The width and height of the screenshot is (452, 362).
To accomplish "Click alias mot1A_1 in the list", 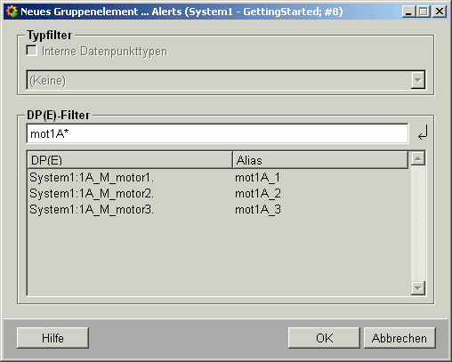I will pyautogui.click(x=257, y=178).
